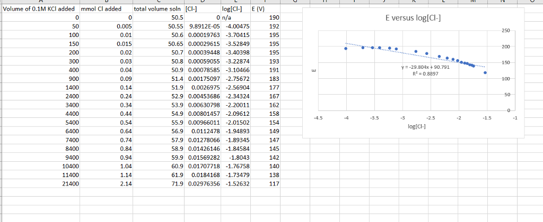
Task: Select the E value cell 149
Action: pyautogui.click(x=265, y=132)
